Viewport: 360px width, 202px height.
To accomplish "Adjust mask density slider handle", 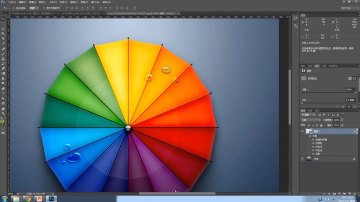I will click(356, 92).
